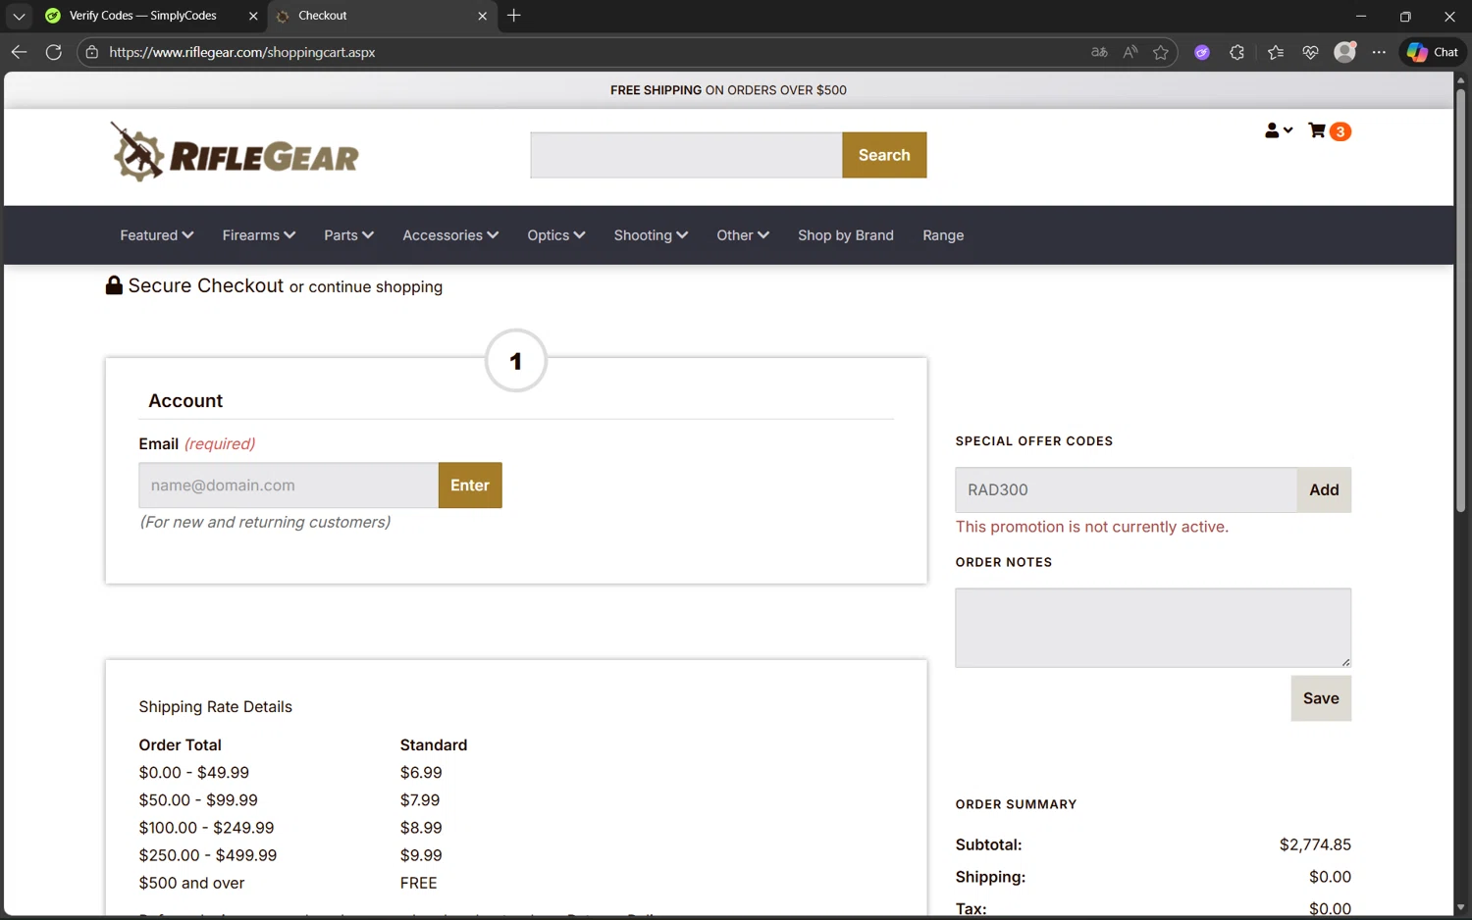This screenshot has height=920, width=1472.
Task: View site information lock icon in address bar
Action: coord(92,52)
